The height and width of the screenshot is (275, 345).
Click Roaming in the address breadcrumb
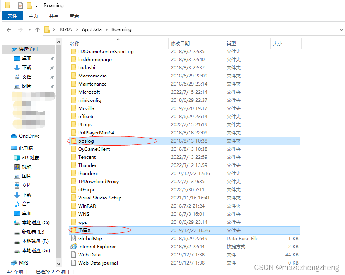[121, 29]
